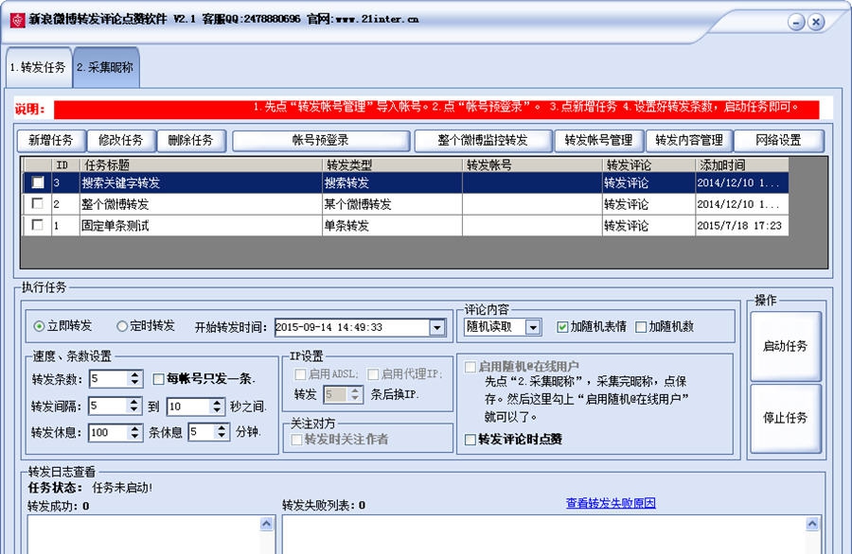
Task: Enable 每帐号只发一条 checkbox
Action: click(x=158, y=379)
